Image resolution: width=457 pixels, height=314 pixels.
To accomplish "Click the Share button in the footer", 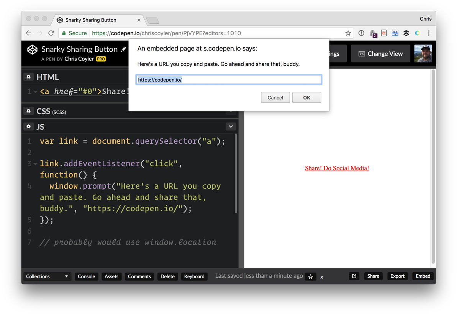I will click(x=373, y=276).
